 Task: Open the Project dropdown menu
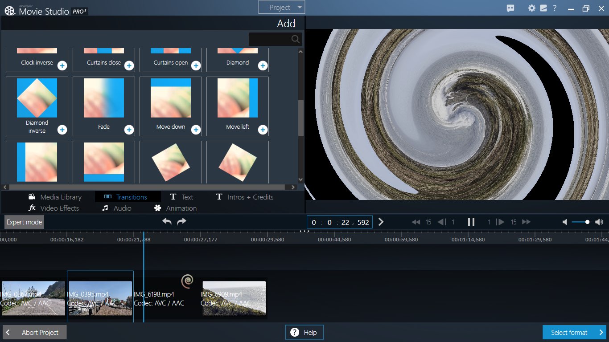[281, 7]
